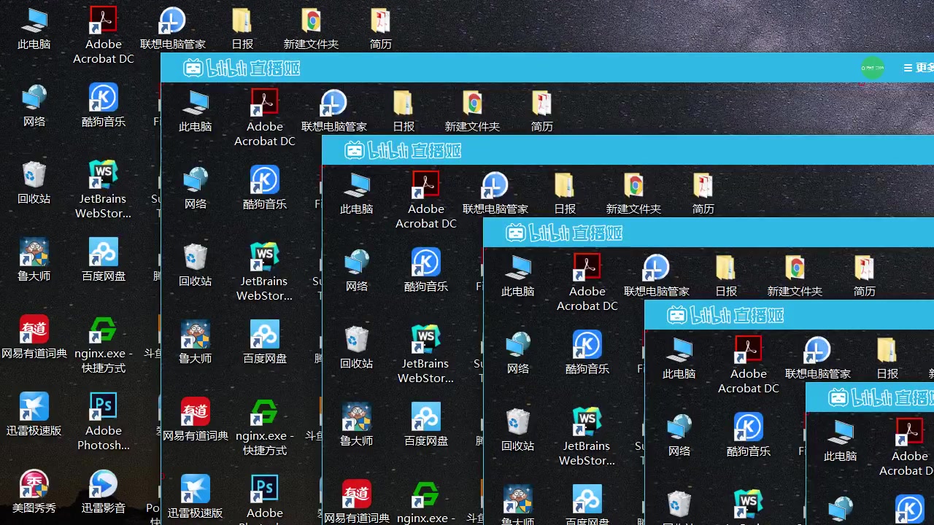This screenshot has height=525, width=934.
Task: Select 此电脑 inside the largest bilibili stream frame
Action: click(196, 112)
